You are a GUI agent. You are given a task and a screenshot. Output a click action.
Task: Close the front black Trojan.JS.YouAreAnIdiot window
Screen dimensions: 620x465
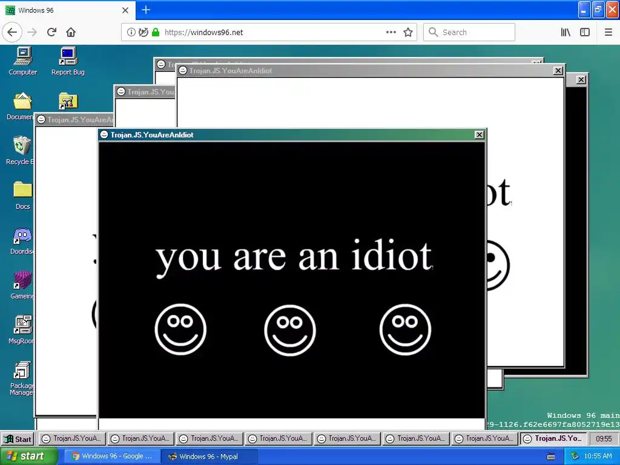point(480,135)
